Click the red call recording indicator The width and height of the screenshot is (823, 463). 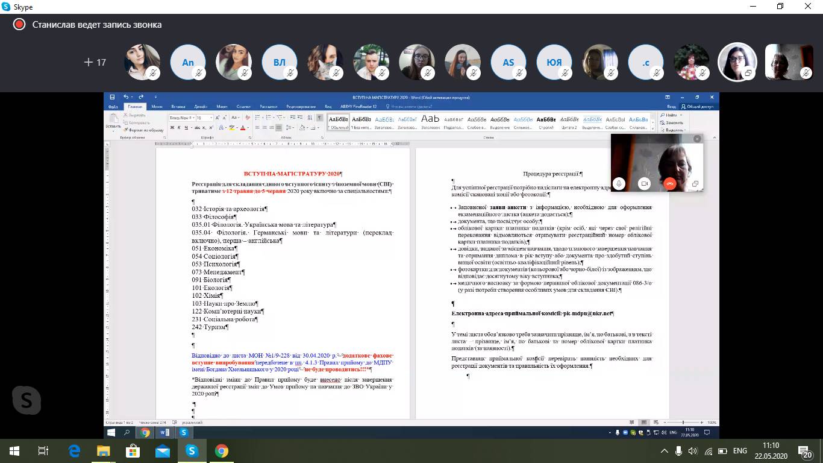click(19, 25)
